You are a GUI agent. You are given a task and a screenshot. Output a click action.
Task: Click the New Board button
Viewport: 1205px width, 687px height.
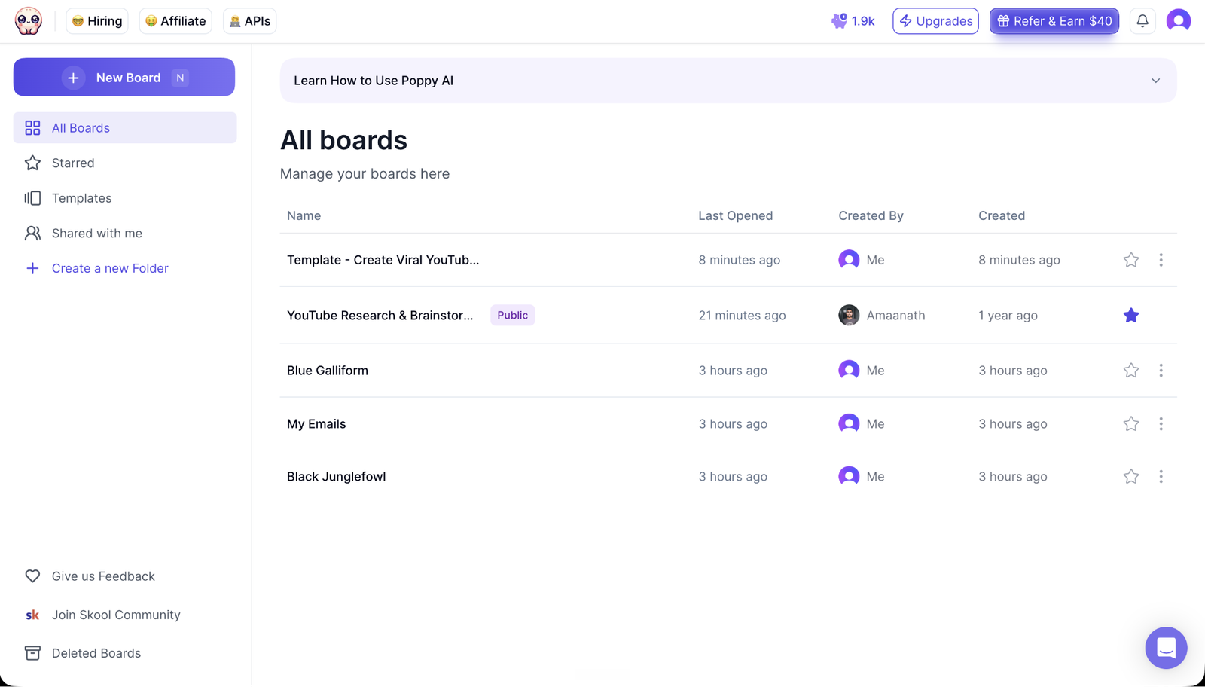tap(124, 77)
